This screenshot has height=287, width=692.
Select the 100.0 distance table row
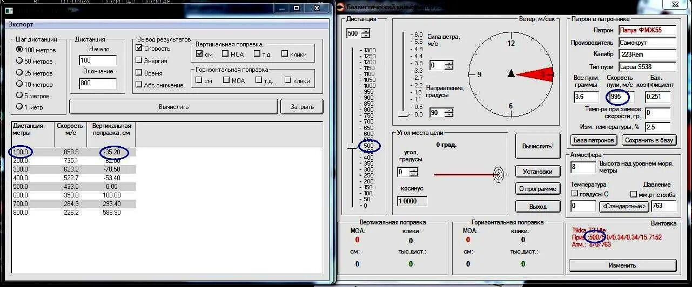click(73, 152)
